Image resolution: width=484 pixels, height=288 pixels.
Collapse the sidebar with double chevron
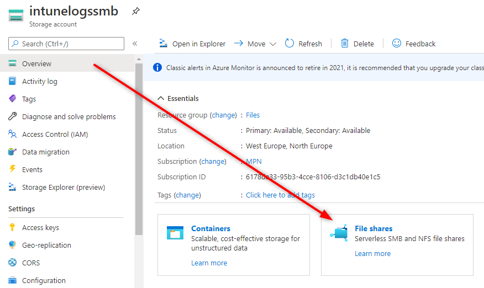pos(135,44)
